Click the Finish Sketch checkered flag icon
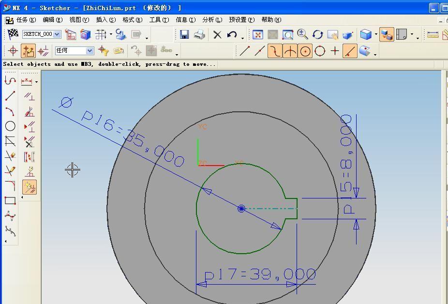The image size is (448, 304). [13, 34]
